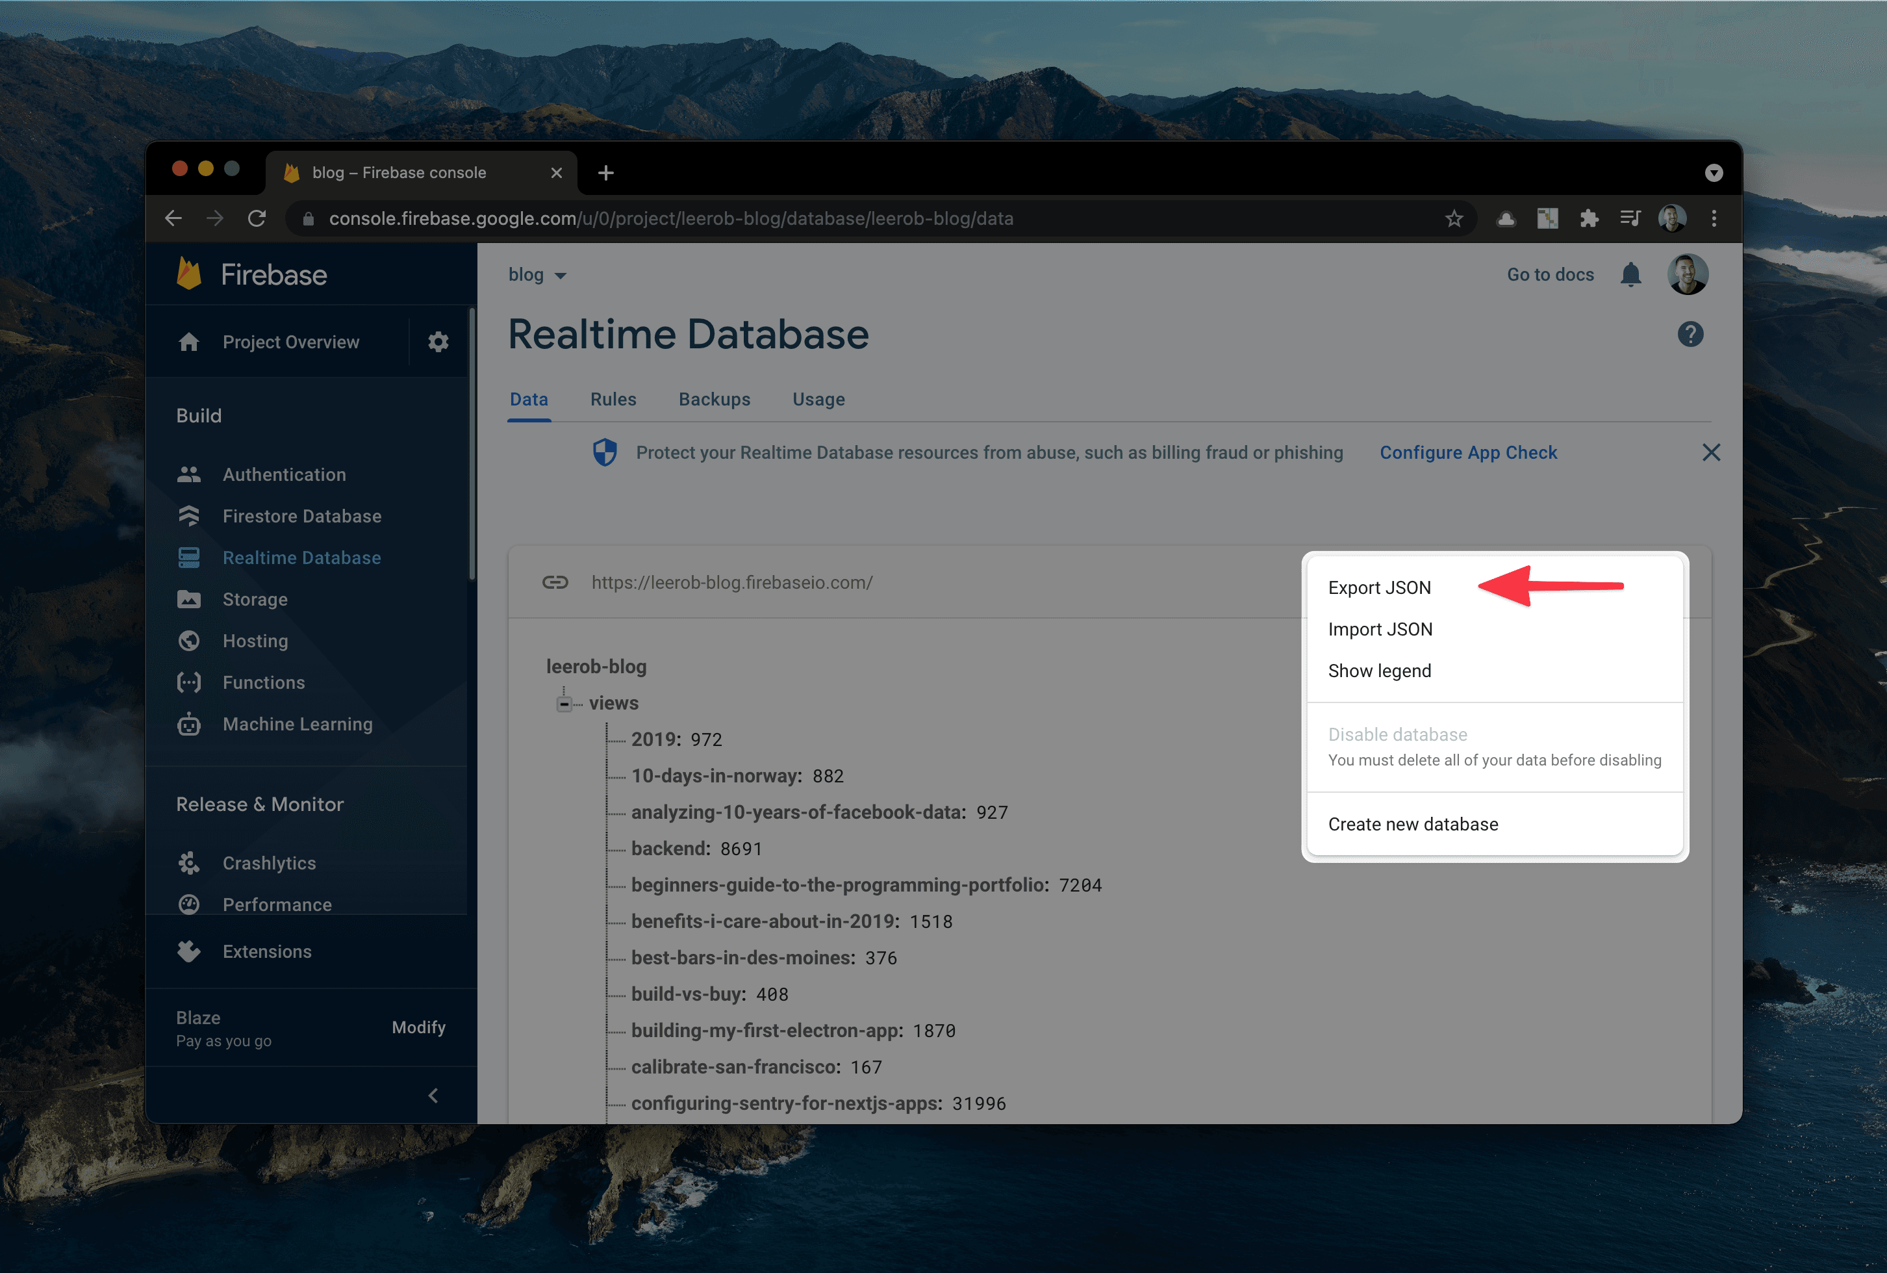Bookmark this page with star icon
Image resolution: width=1887 pixels, height=1273 pixels.
(x=1454, y=218)
